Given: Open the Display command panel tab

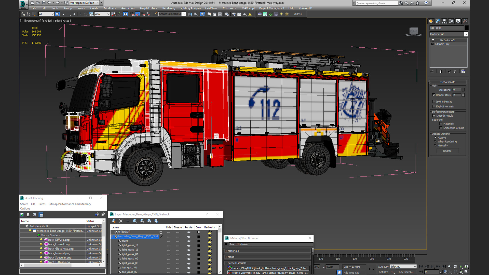Looking at the screenshot, I should pos(458,21).
